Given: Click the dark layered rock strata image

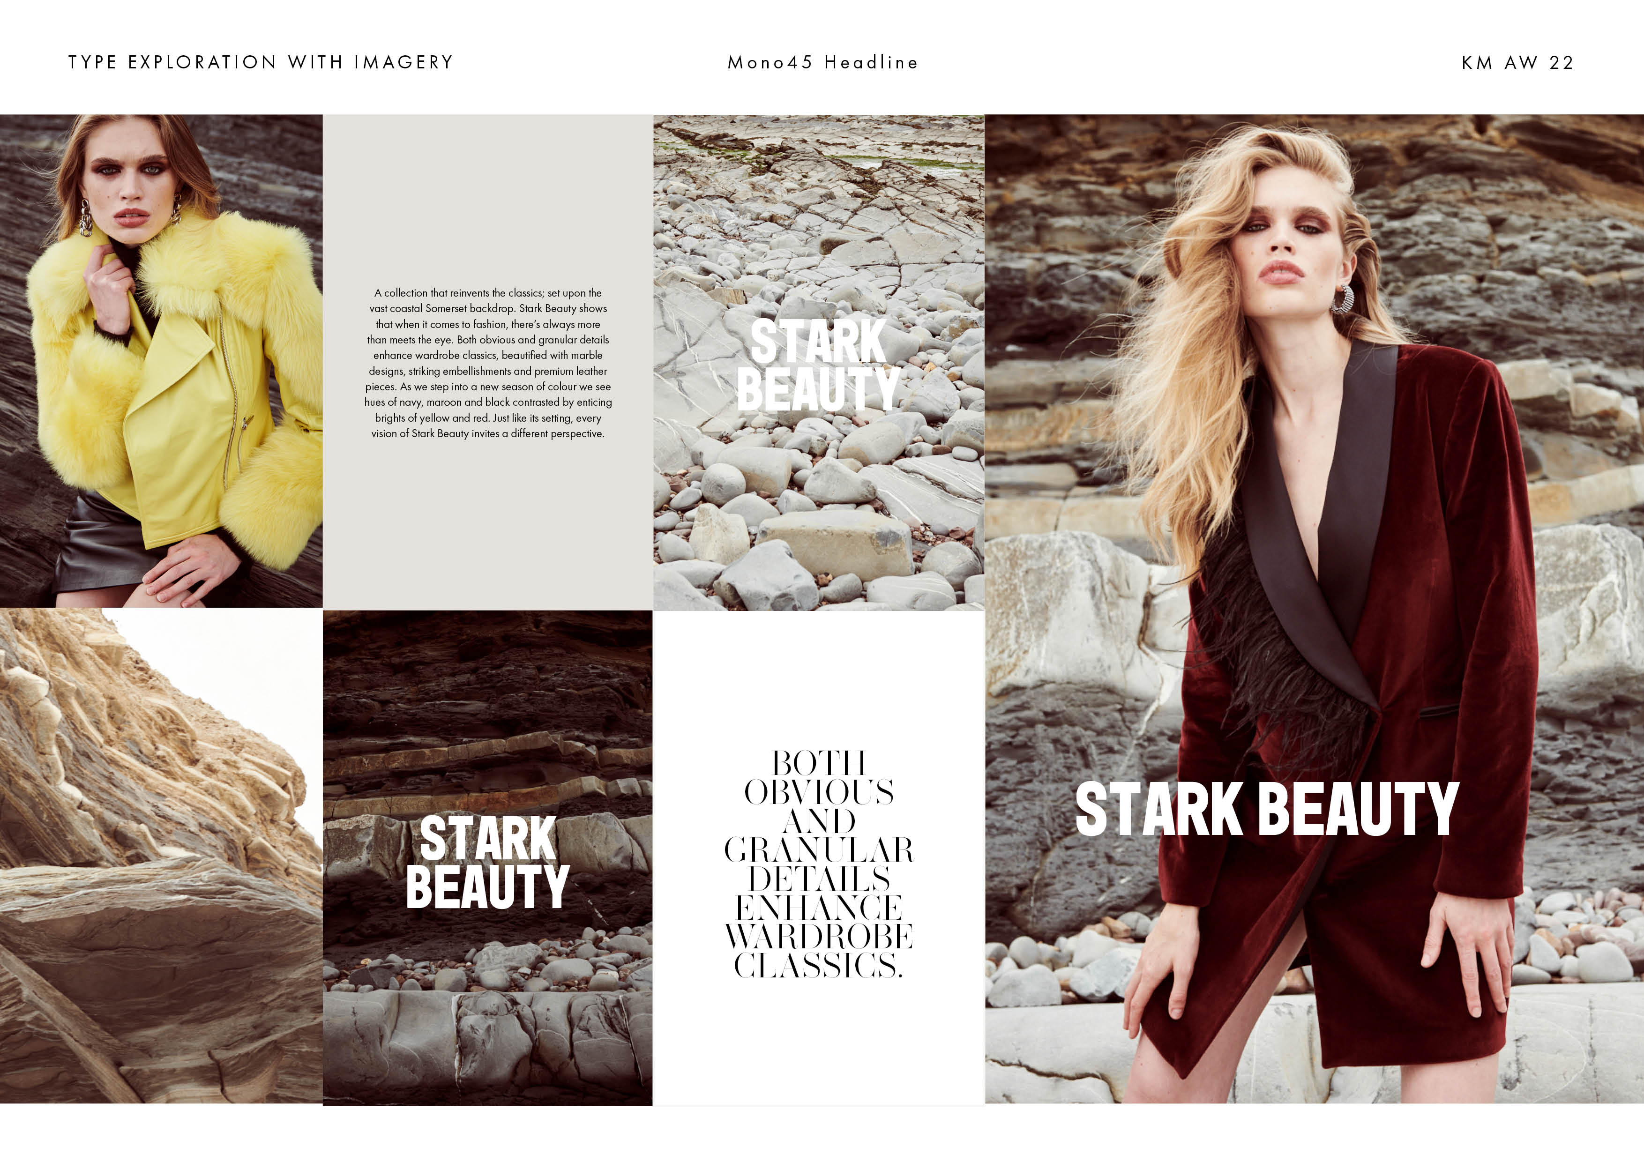Looking at the screenshot, I should (487, 716).
